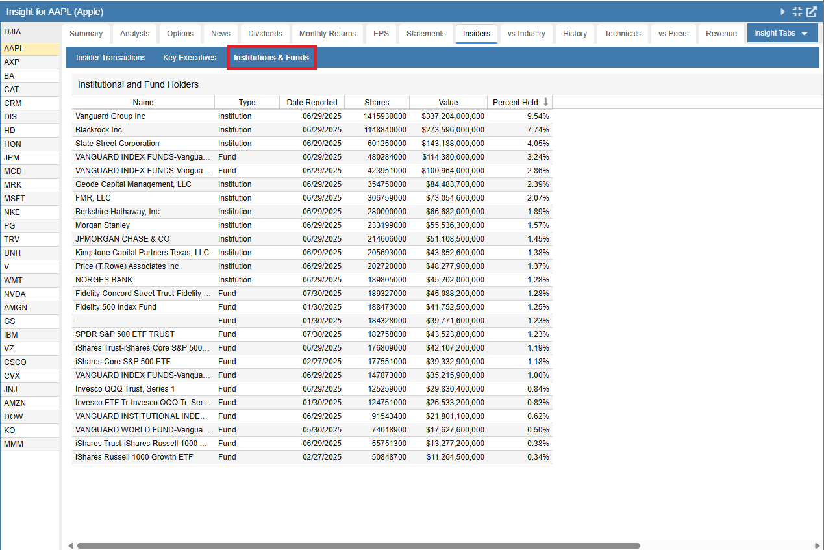Pick DIS from the symbol list
The width and height of the screenshot is (824, 550).
[30, 117]
